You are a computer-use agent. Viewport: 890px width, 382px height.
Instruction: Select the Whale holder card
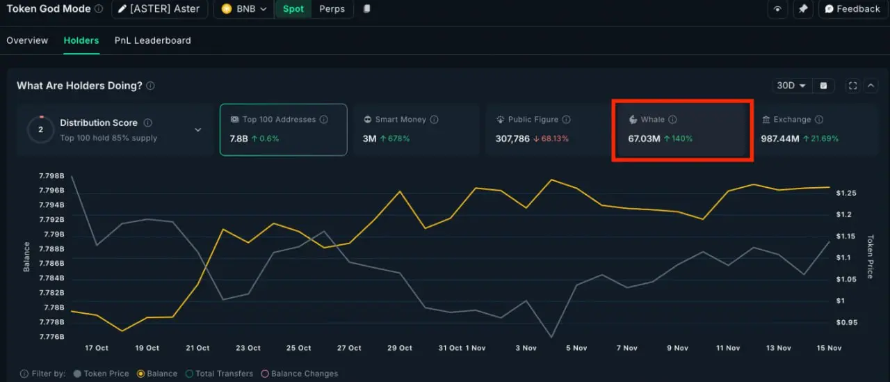(682, 129)
